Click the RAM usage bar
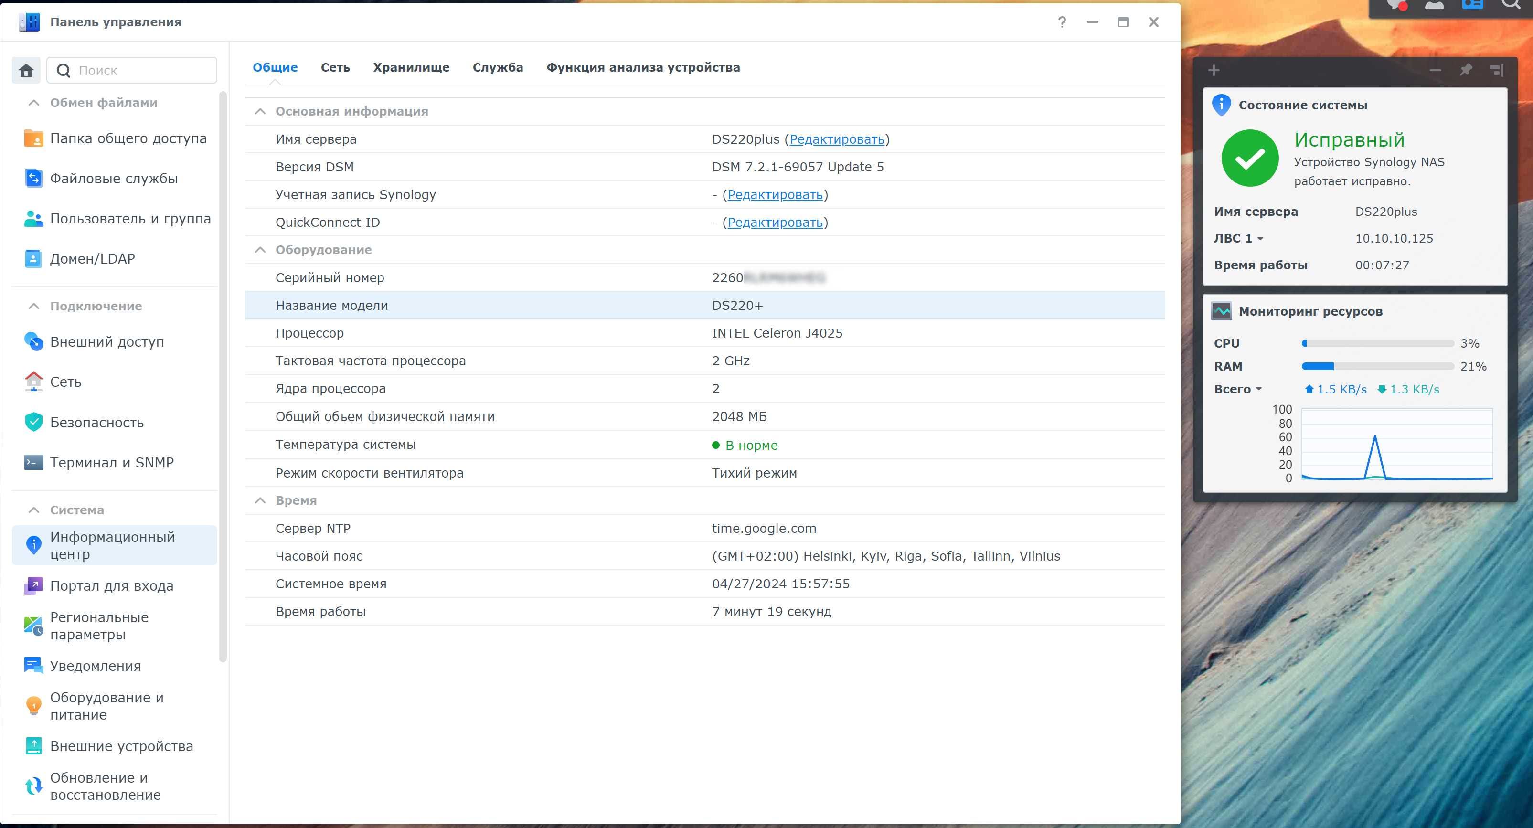 (1378, 366)
